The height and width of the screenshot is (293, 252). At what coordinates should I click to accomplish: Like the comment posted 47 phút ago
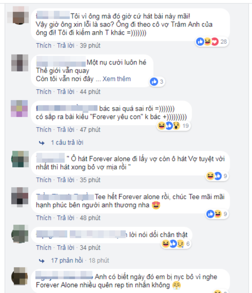pyautogui.click(x=43, y=129)
